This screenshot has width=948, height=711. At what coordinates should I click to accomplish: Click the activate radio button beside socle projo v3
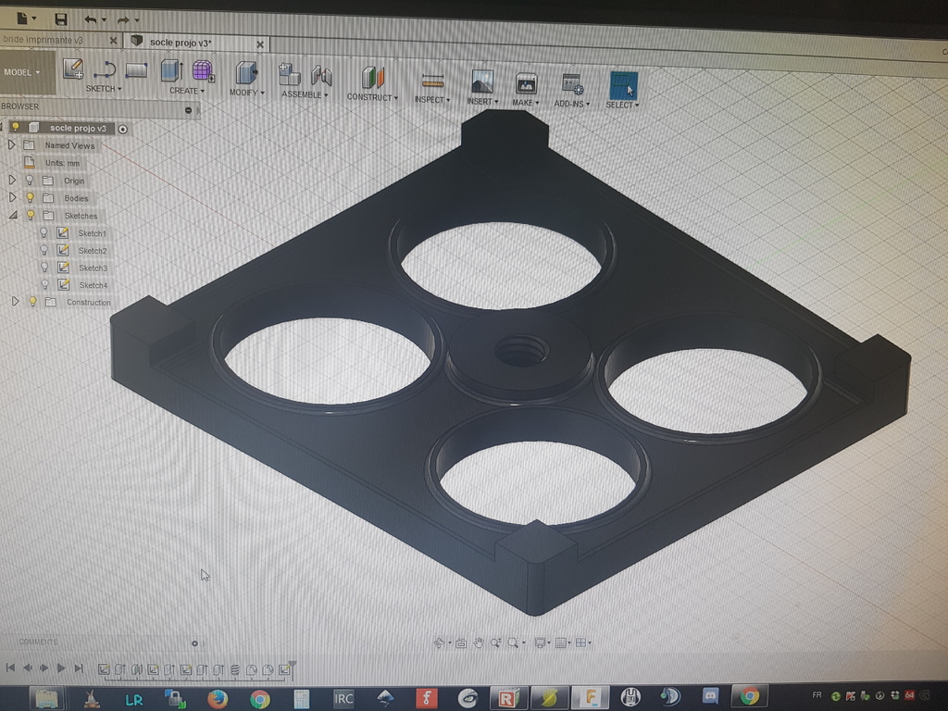(x=123, y=129)
